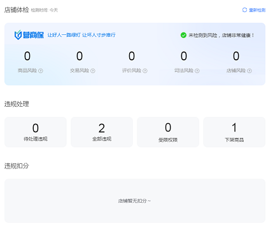The height and width of the screenshot is (230, 273).
Task: Select the 评价风险 count of zero
Action: coord(132,56)
